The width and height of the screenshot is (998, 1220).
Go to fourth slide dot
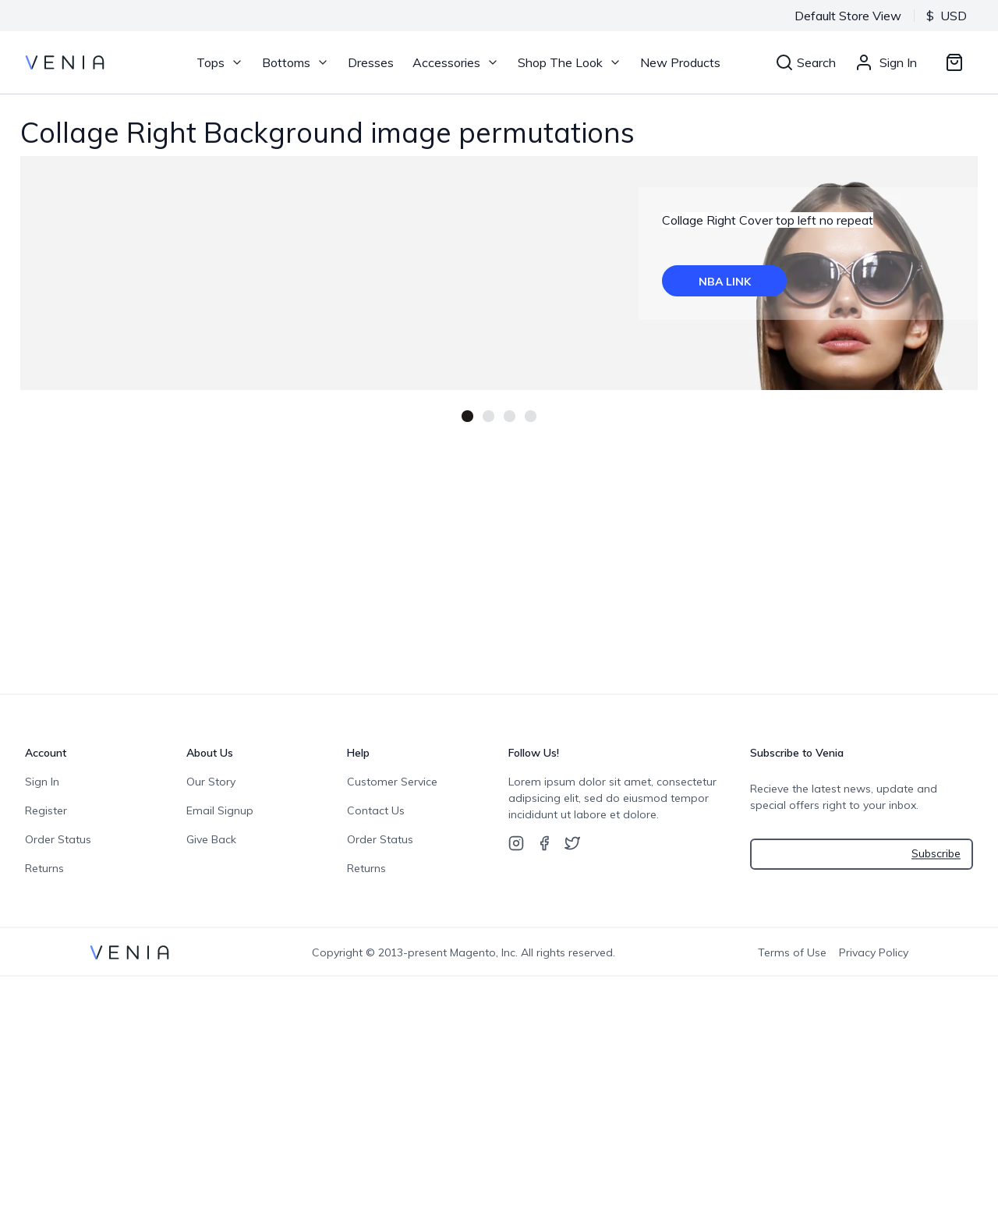(530, 416)
